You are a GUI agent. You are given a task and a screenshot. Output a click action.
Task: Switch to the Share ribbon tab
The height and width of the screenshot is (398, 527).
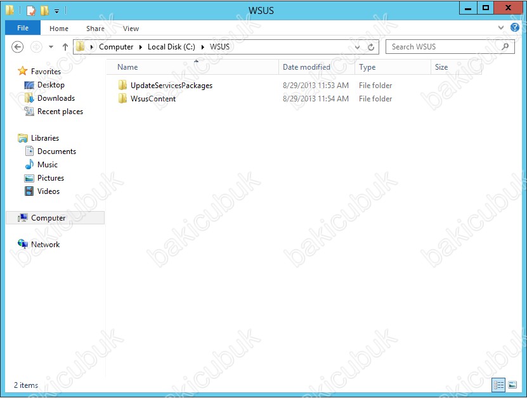point(95,29)
